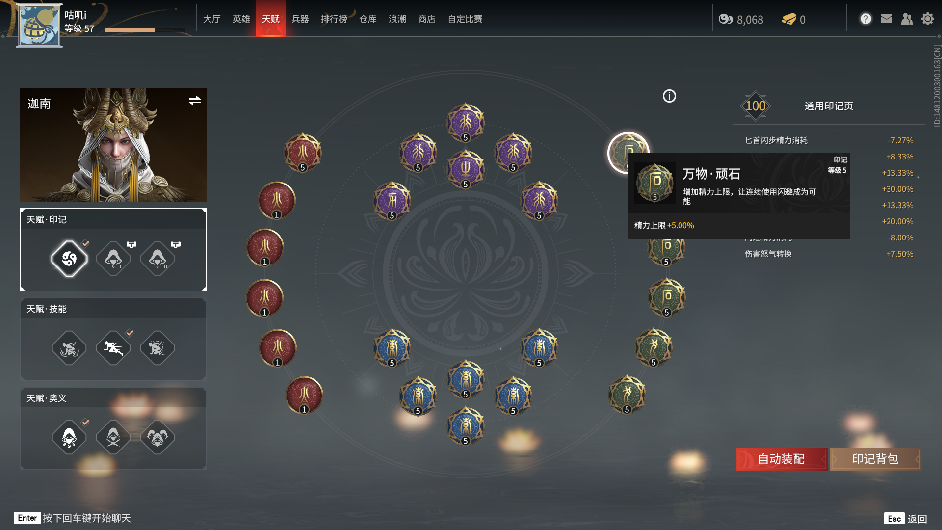This screenshot has width=942, height=530.
Task: Open the friends list icon
Action: [907, 19]
